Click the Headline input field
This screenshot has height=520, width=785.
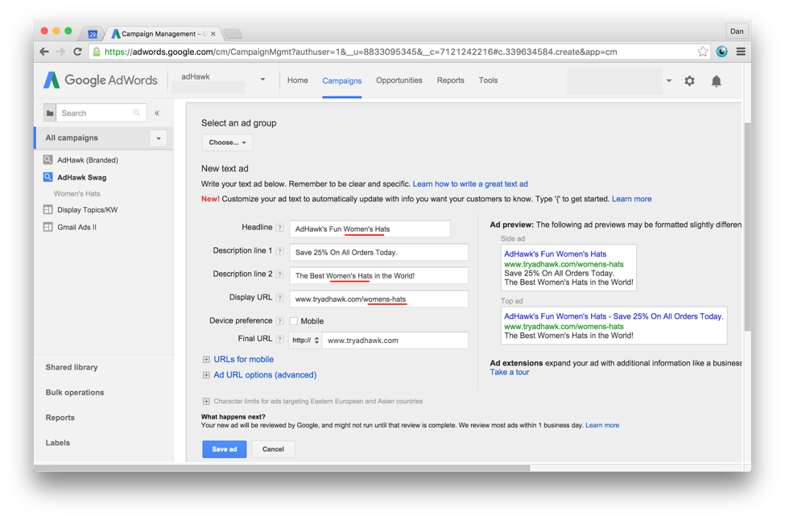370,229
